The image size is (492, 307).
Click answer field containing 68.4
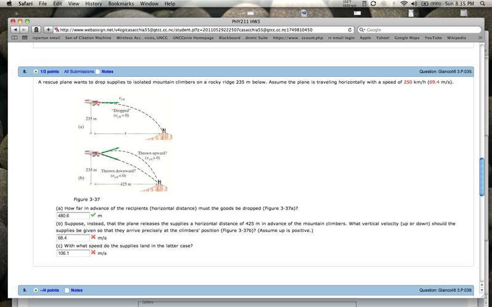(x=73, y=238)
